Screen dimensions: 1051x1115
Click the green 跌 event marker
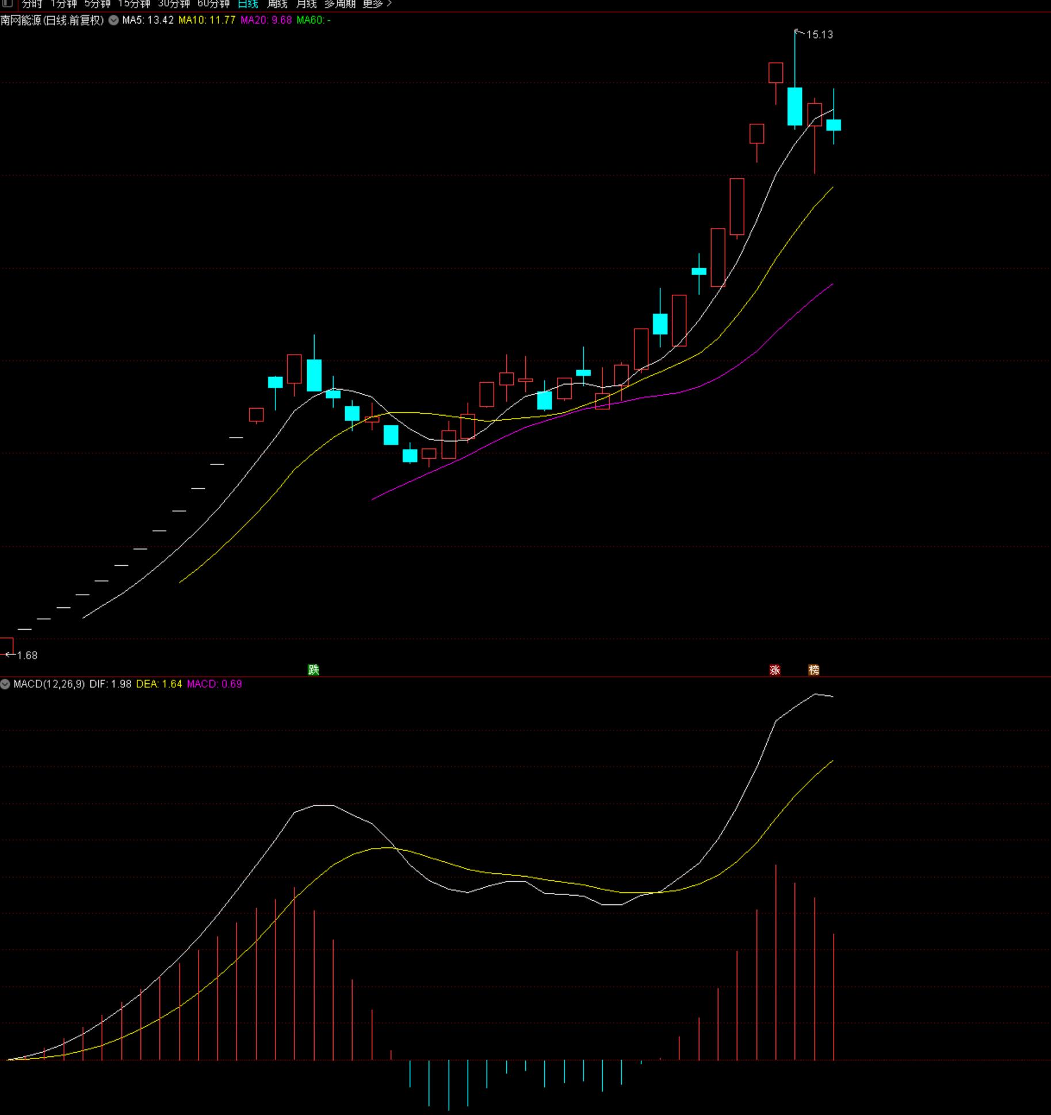314,669
